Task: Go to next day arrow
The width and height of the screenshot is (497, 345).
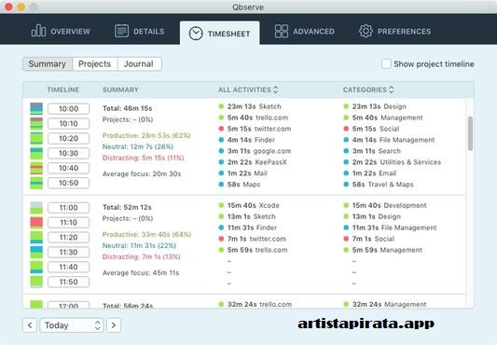Action: [114, 325]
